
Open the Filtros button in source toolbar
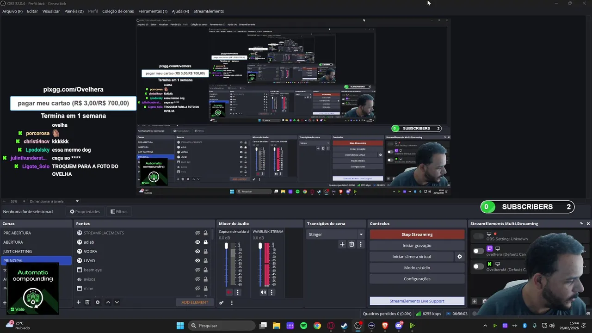pos(119,211)
